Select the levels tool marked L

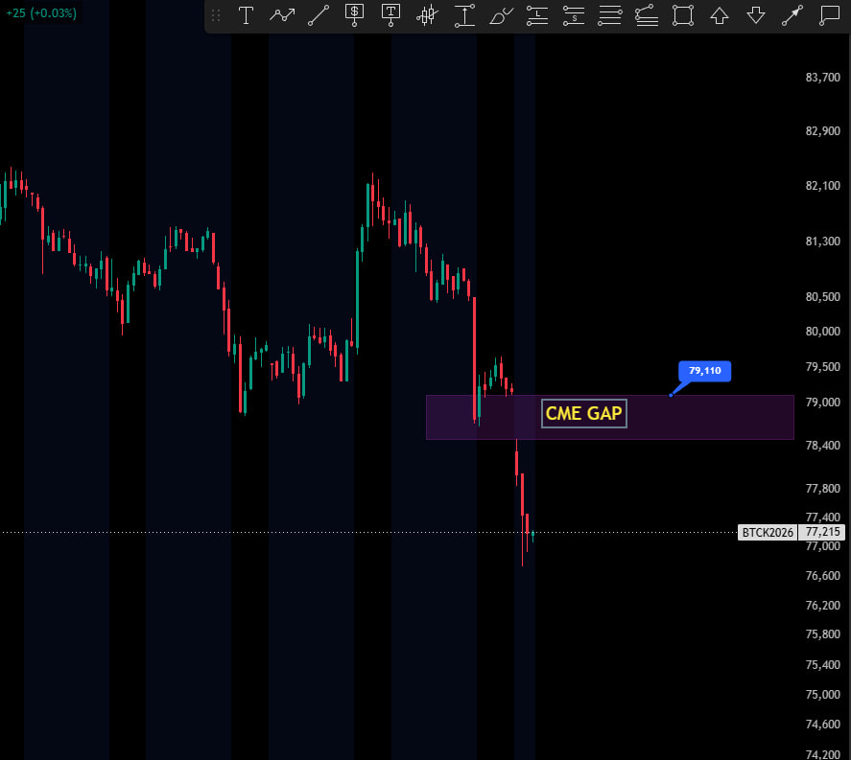point(537,15)
